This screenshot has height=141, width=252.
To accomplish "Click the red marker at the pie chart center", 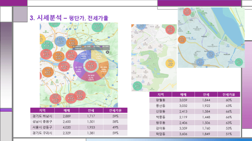I will pyautogui.click(x=91, y=66).
